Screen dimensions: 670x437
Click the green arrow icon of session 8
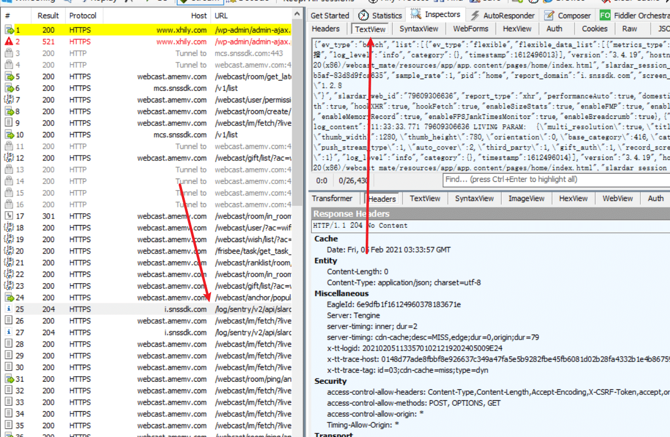[x=9, y=111]
